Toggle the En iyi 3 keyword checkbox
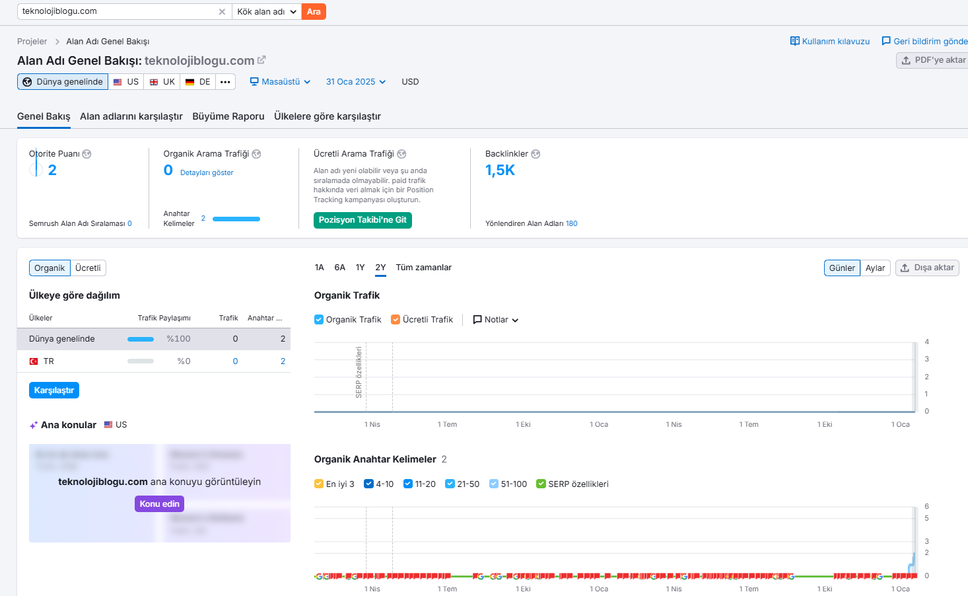 pos(319,484)
